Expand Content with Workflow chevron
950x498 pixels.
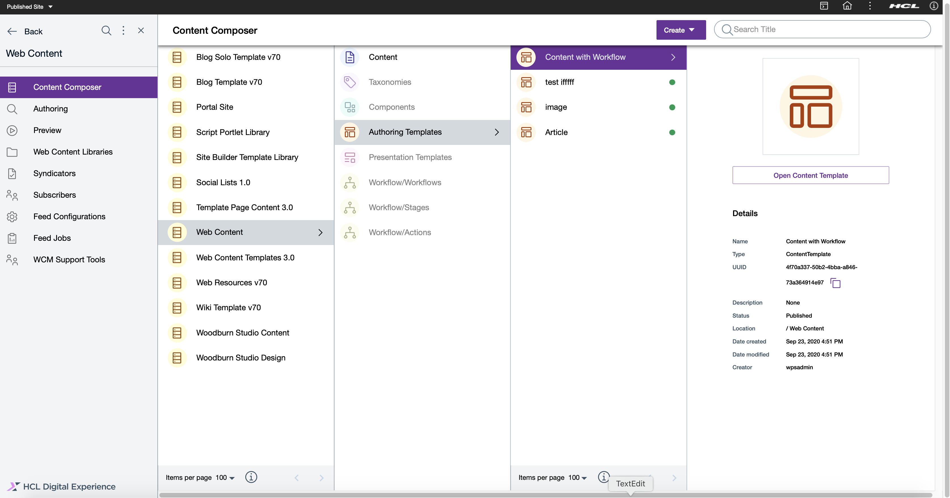(673, 57)
